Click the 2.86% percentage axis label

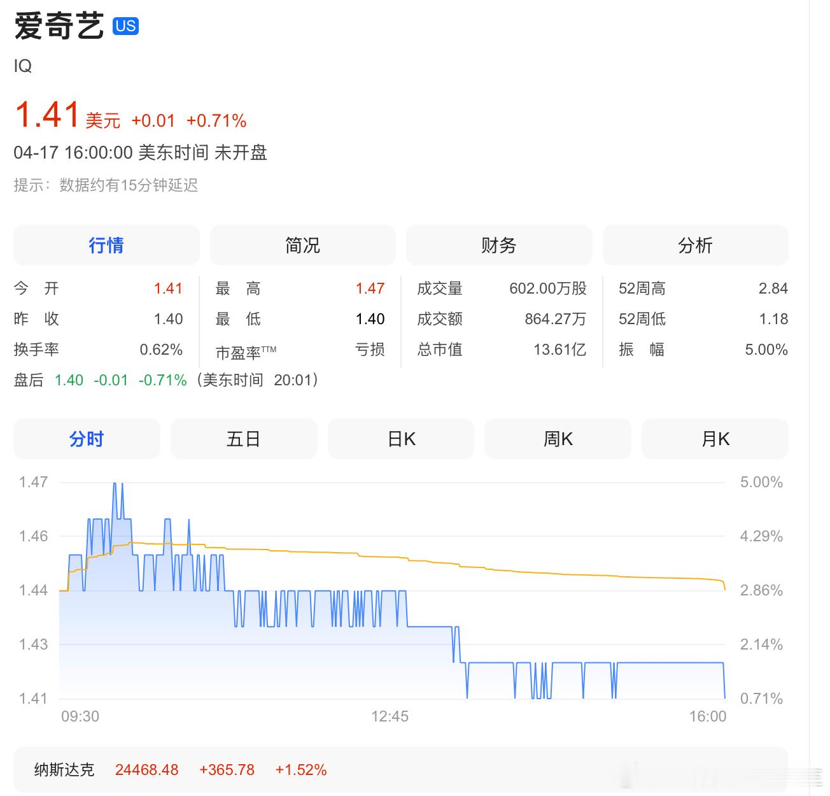(x=761, y=590)
